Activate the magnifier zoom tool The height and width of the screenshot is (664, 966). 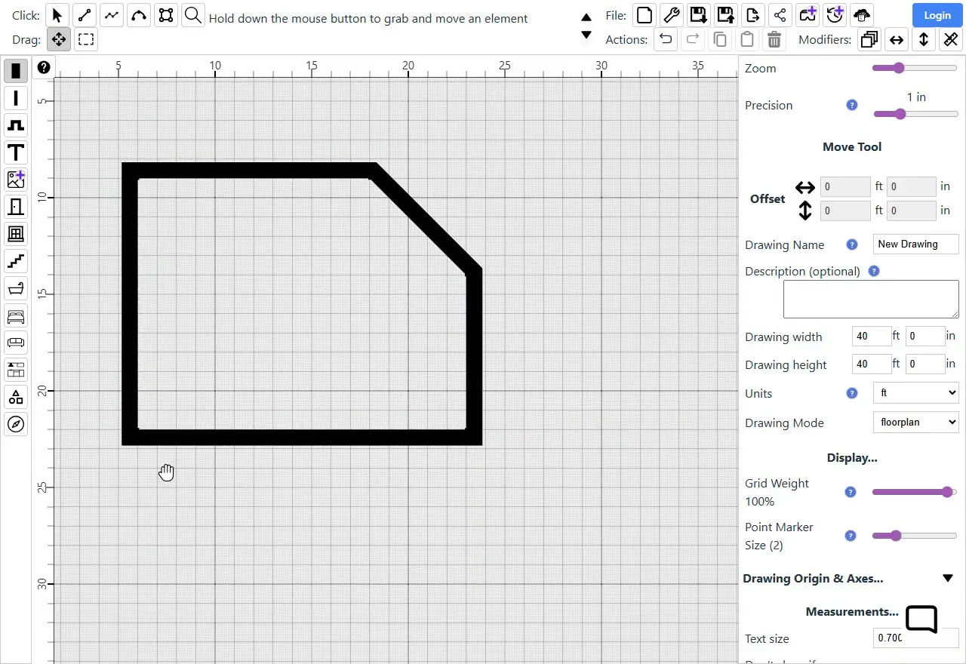click(193, 15)
